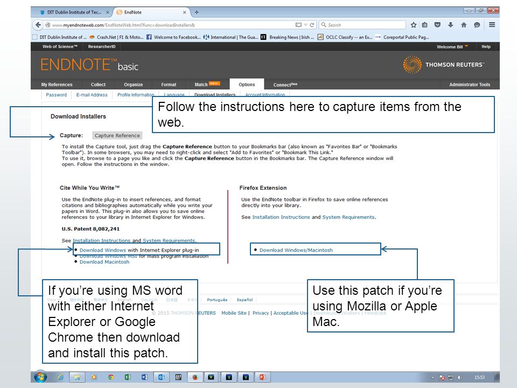Open Word from taskbar

144,377
